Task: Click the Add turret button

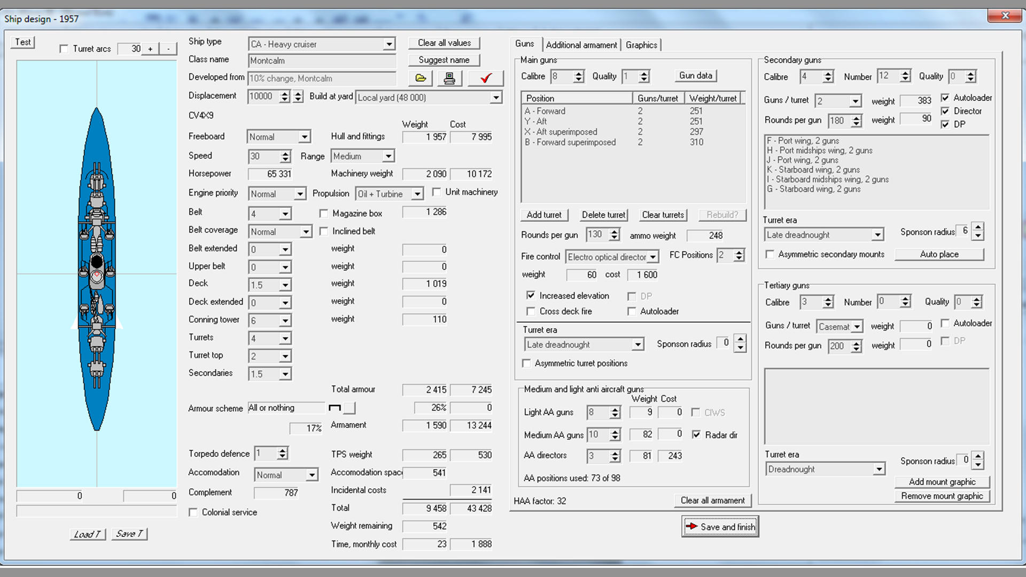Action: (543, 215)
